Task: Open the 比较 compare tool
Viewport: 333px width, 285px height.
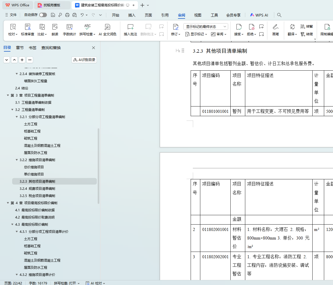Action: [42, 30]
